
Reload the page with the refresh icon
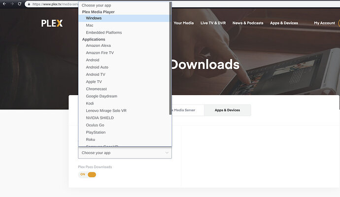20,4
